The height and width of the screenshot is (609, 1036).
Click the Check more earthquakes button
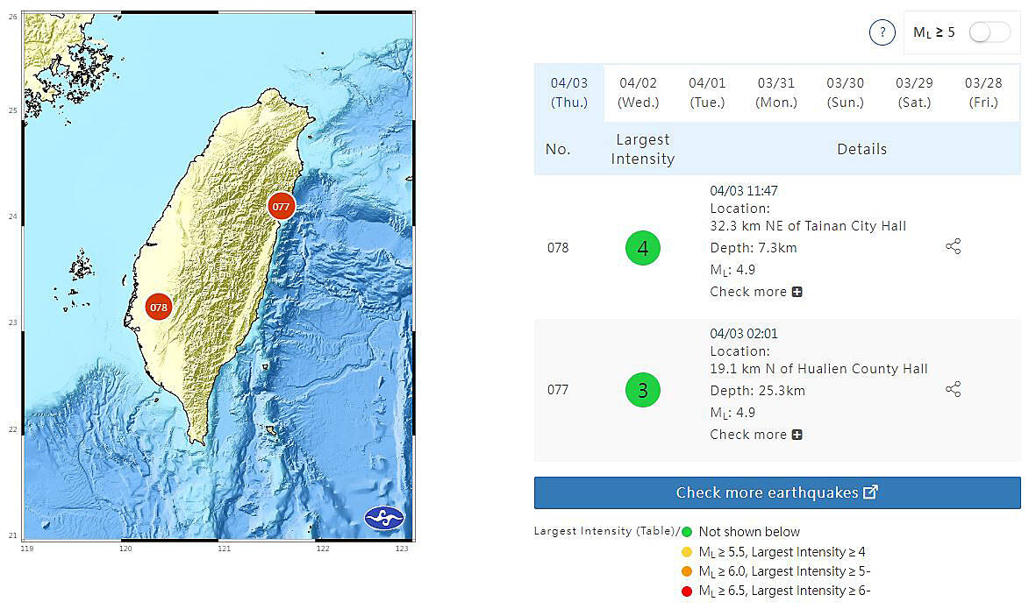click(777, 492)
